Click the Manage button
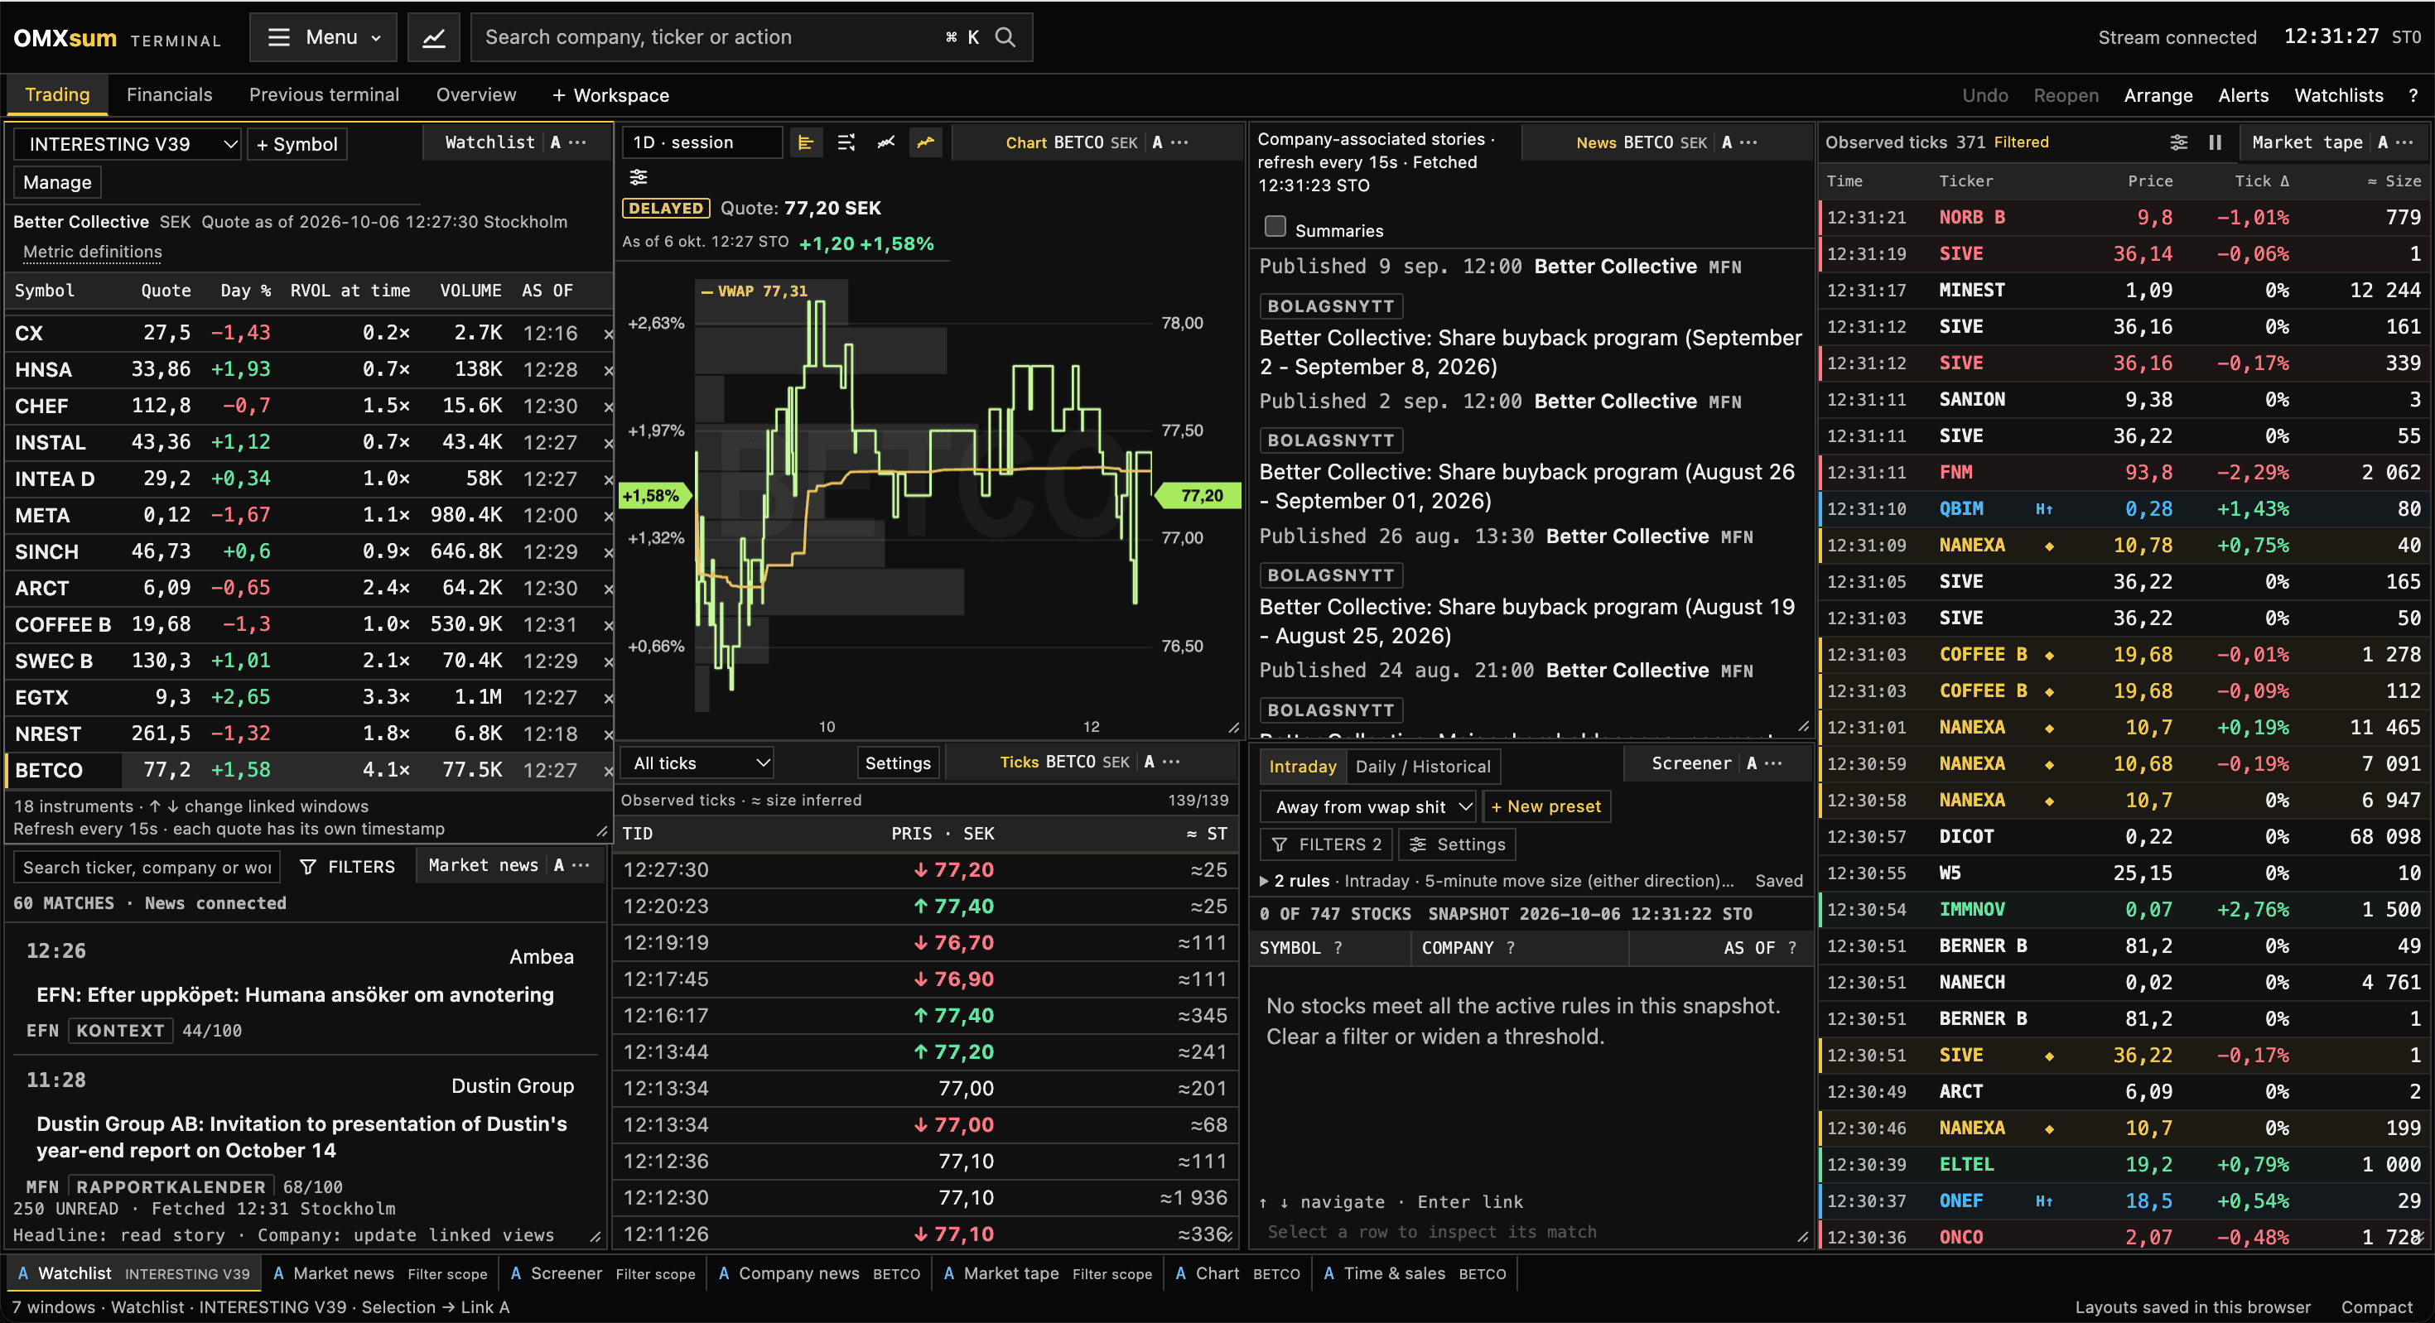Viewport: 2435px width, 1323px height. [58, 182]
